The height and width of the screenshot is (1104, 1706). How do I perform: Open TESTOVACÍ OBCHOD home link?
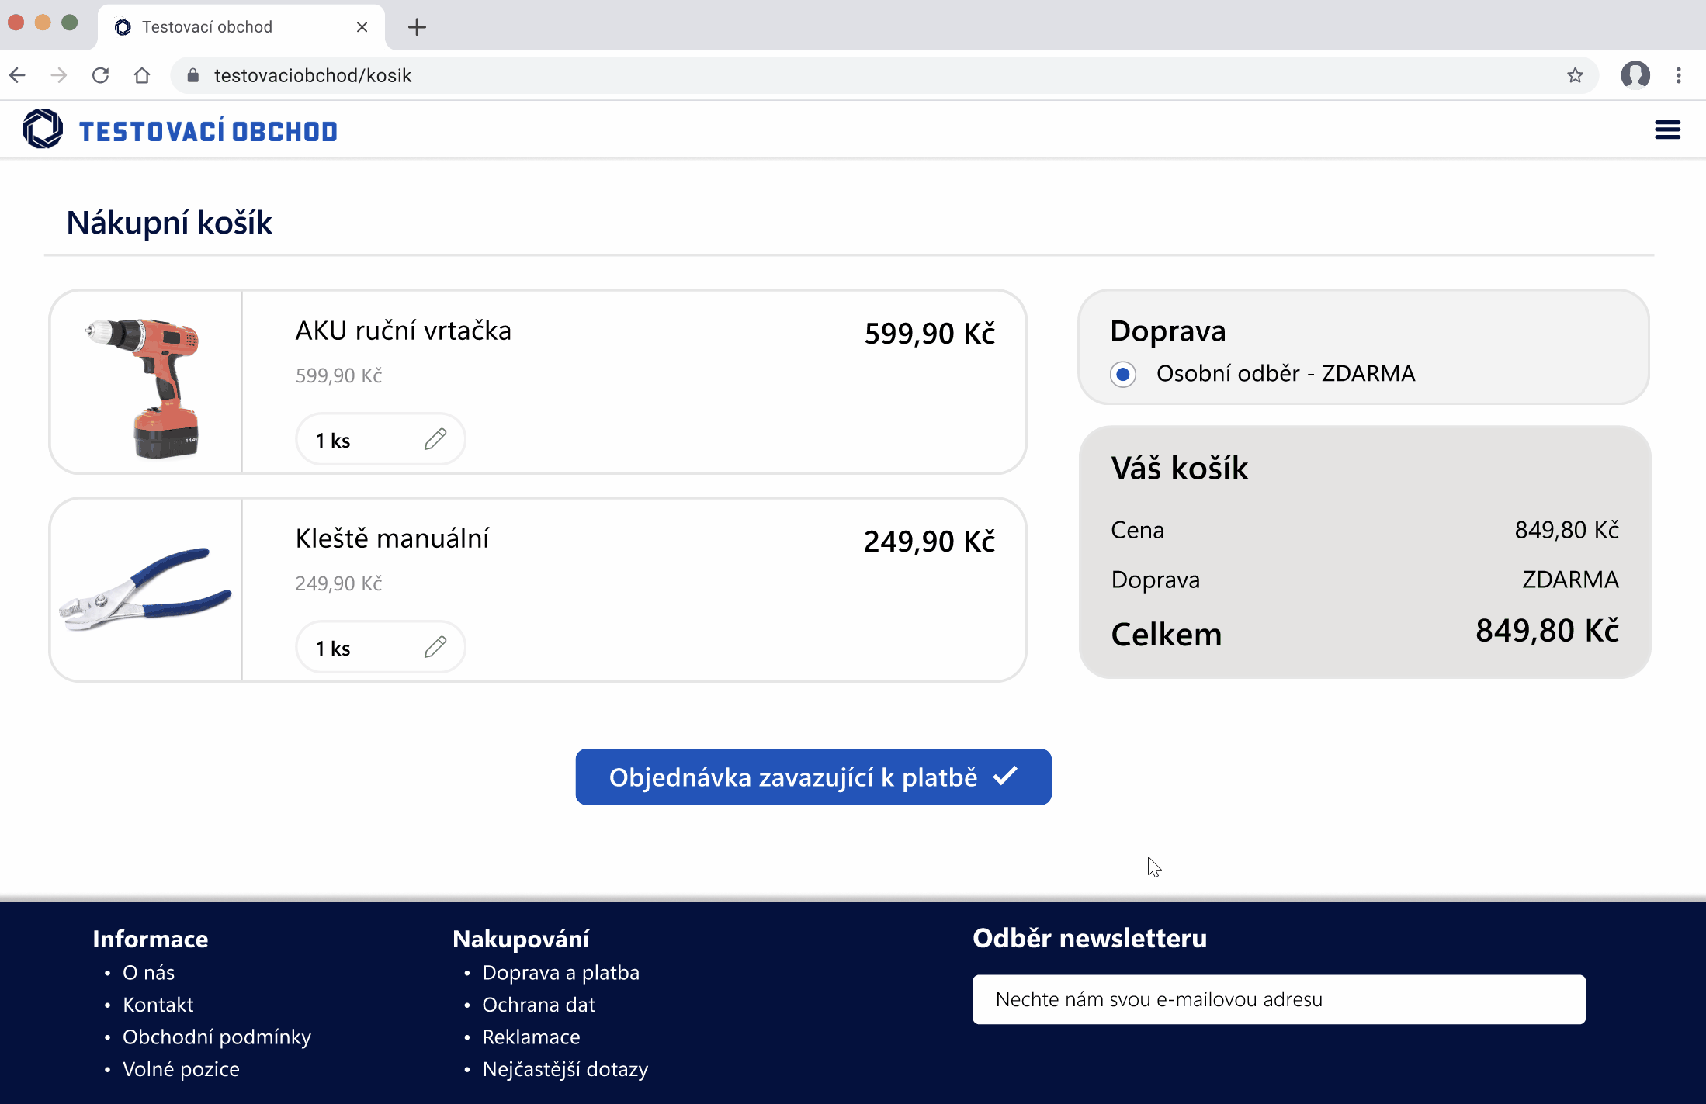tap(208, 131)
